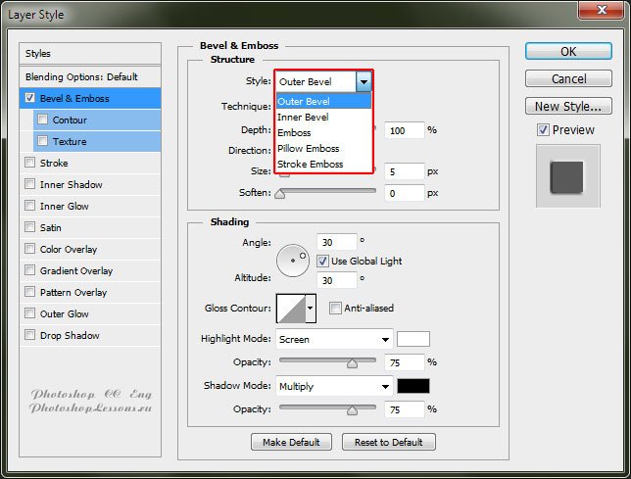Enable the Stroke effect checkbox
Viewport: 631px width, 479px height.
30,164
